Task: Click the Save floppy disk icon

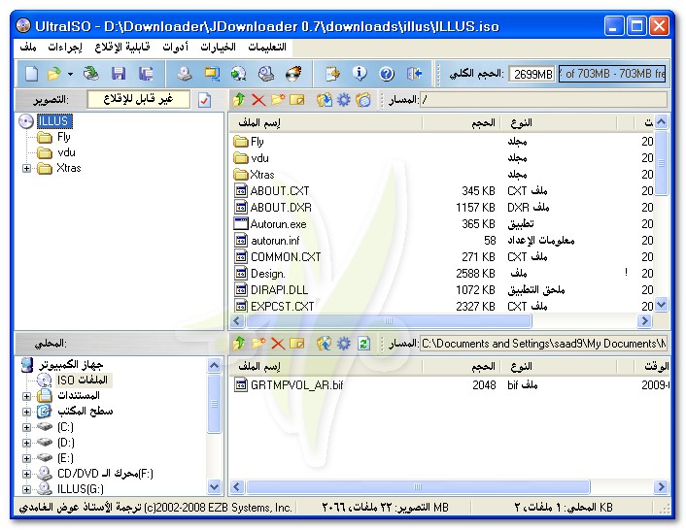Action: click(x=119, y=74)
